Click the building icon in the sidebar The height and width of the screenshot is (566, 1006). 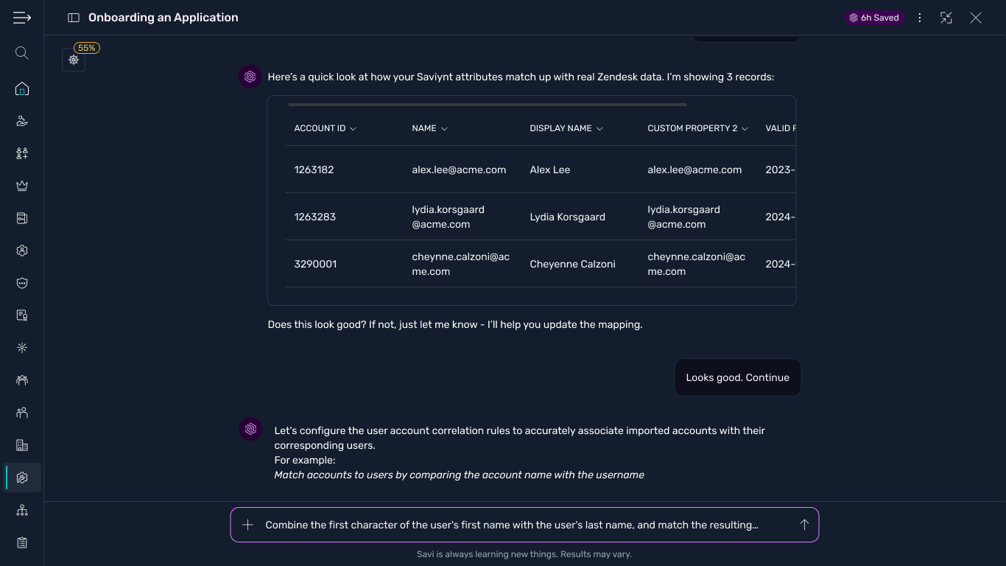(x=22, y=445)
